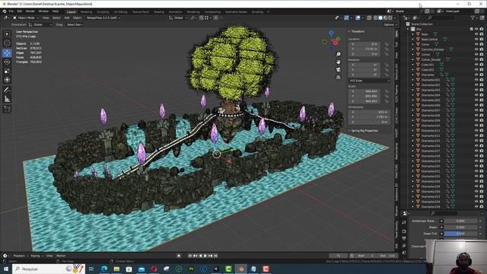Open the Render menu
487x274 pixels.
(x=30, y=11)
